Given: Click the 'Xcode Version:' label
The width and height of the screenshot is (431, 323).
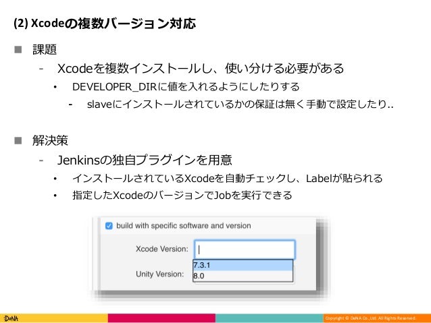Looking at the screenshot, I should pos(162,249).
